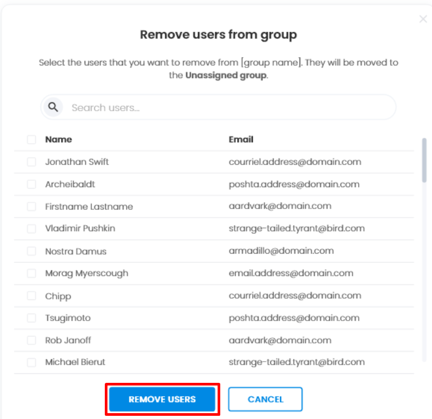Check the box beside Archeibaldt

coord(31,184)
